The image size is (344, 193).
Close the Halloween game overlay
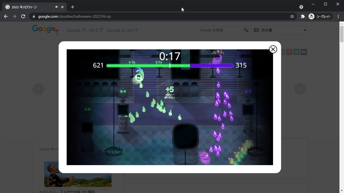pyautogui.click(x=273, y=49)
